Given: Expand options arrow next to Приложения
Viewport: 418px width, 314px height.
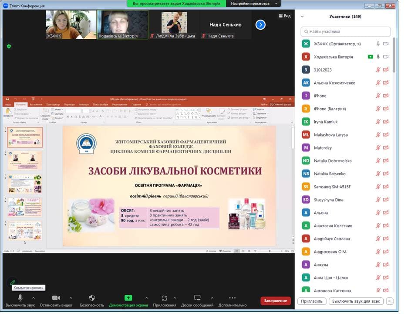Looking at the screenshot, I should point(175,298).
